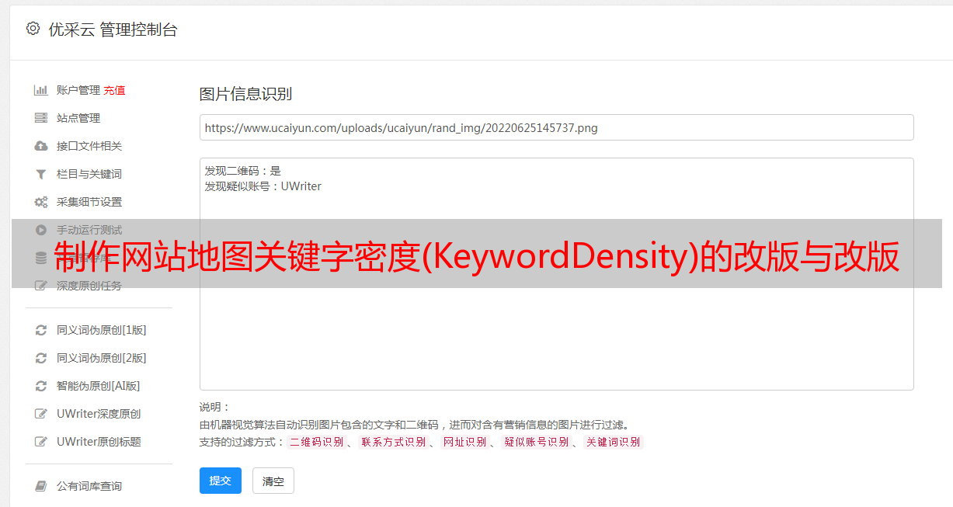Click the server icon for 站点管理
The width and height of the screenshot is (953, 507).
coord(41,118)
